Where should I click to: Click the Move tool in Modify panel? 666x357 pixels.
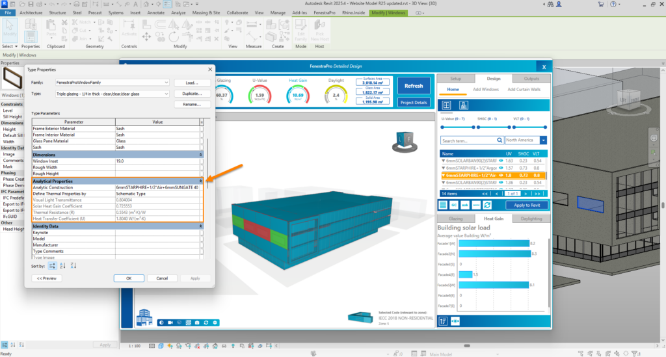point(146,37)
